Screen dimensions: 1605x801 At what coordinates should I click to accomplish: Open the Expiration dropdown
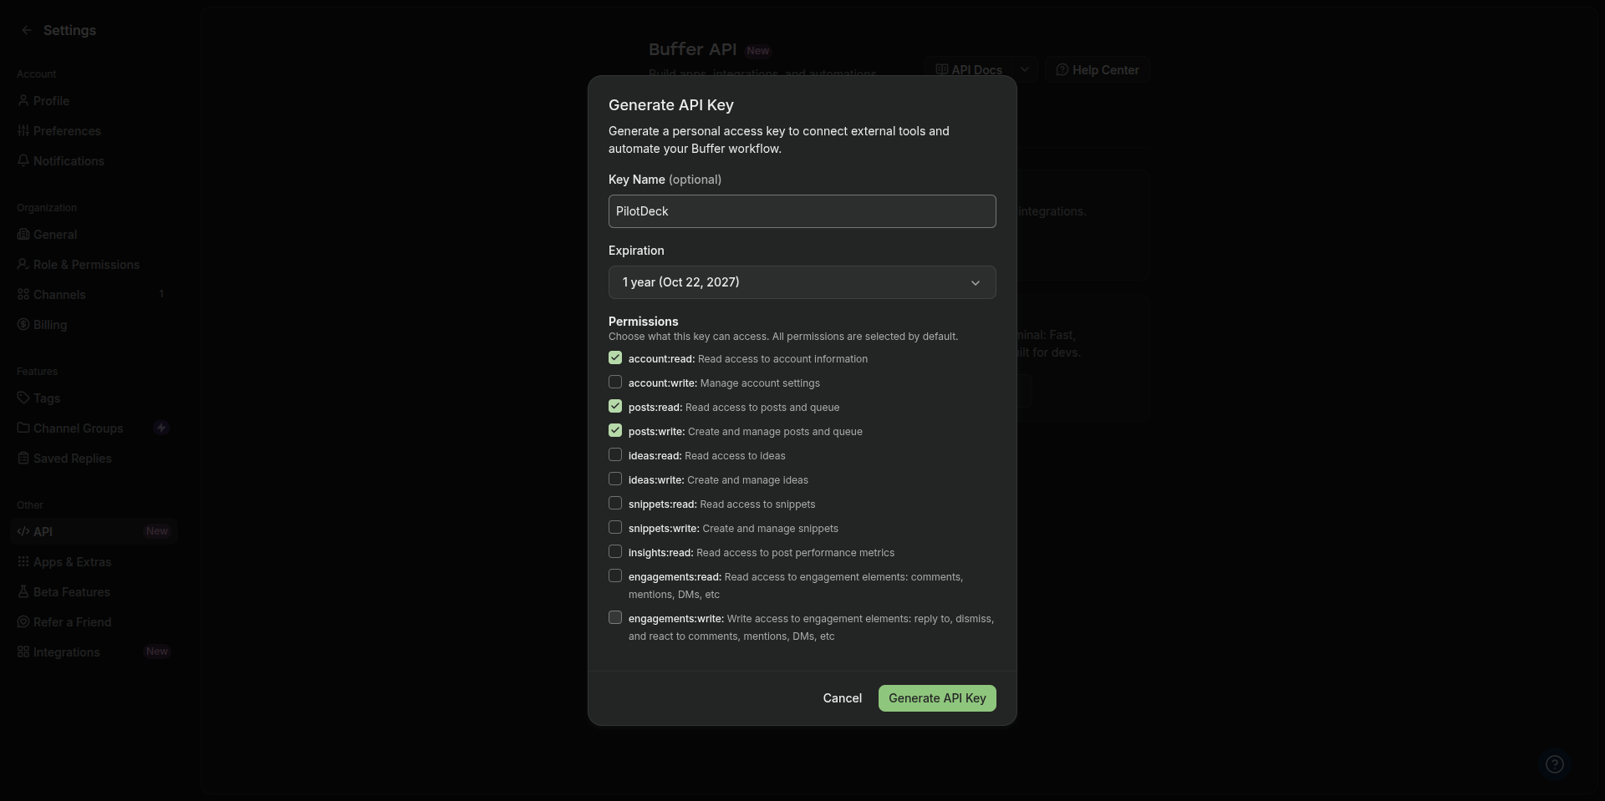tap(802, 282)
